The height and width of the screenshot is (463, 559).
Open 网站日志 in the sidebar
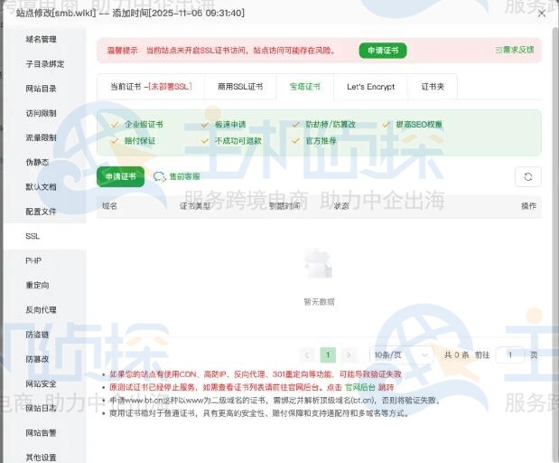(x=41, y=408)
